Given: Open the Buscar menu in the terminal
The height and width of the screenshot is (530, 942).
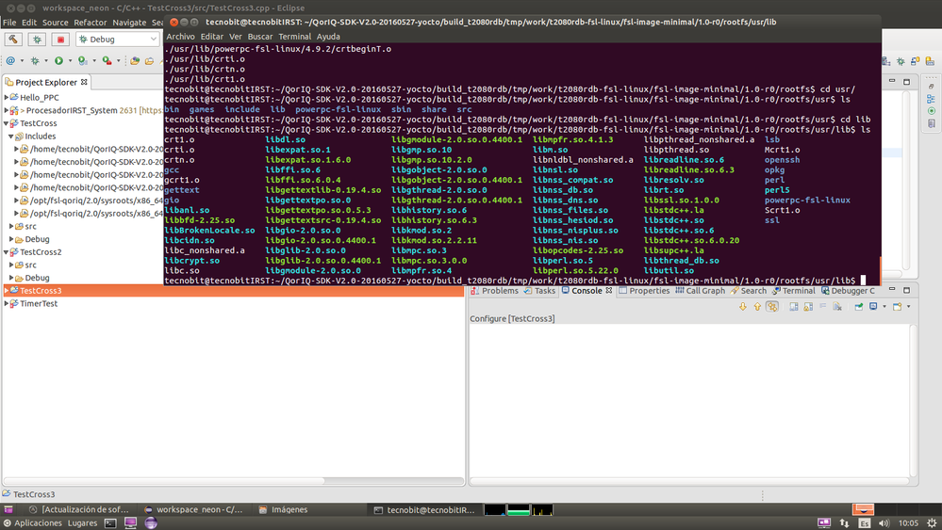Looking at the screenshot, I should 260,37.
